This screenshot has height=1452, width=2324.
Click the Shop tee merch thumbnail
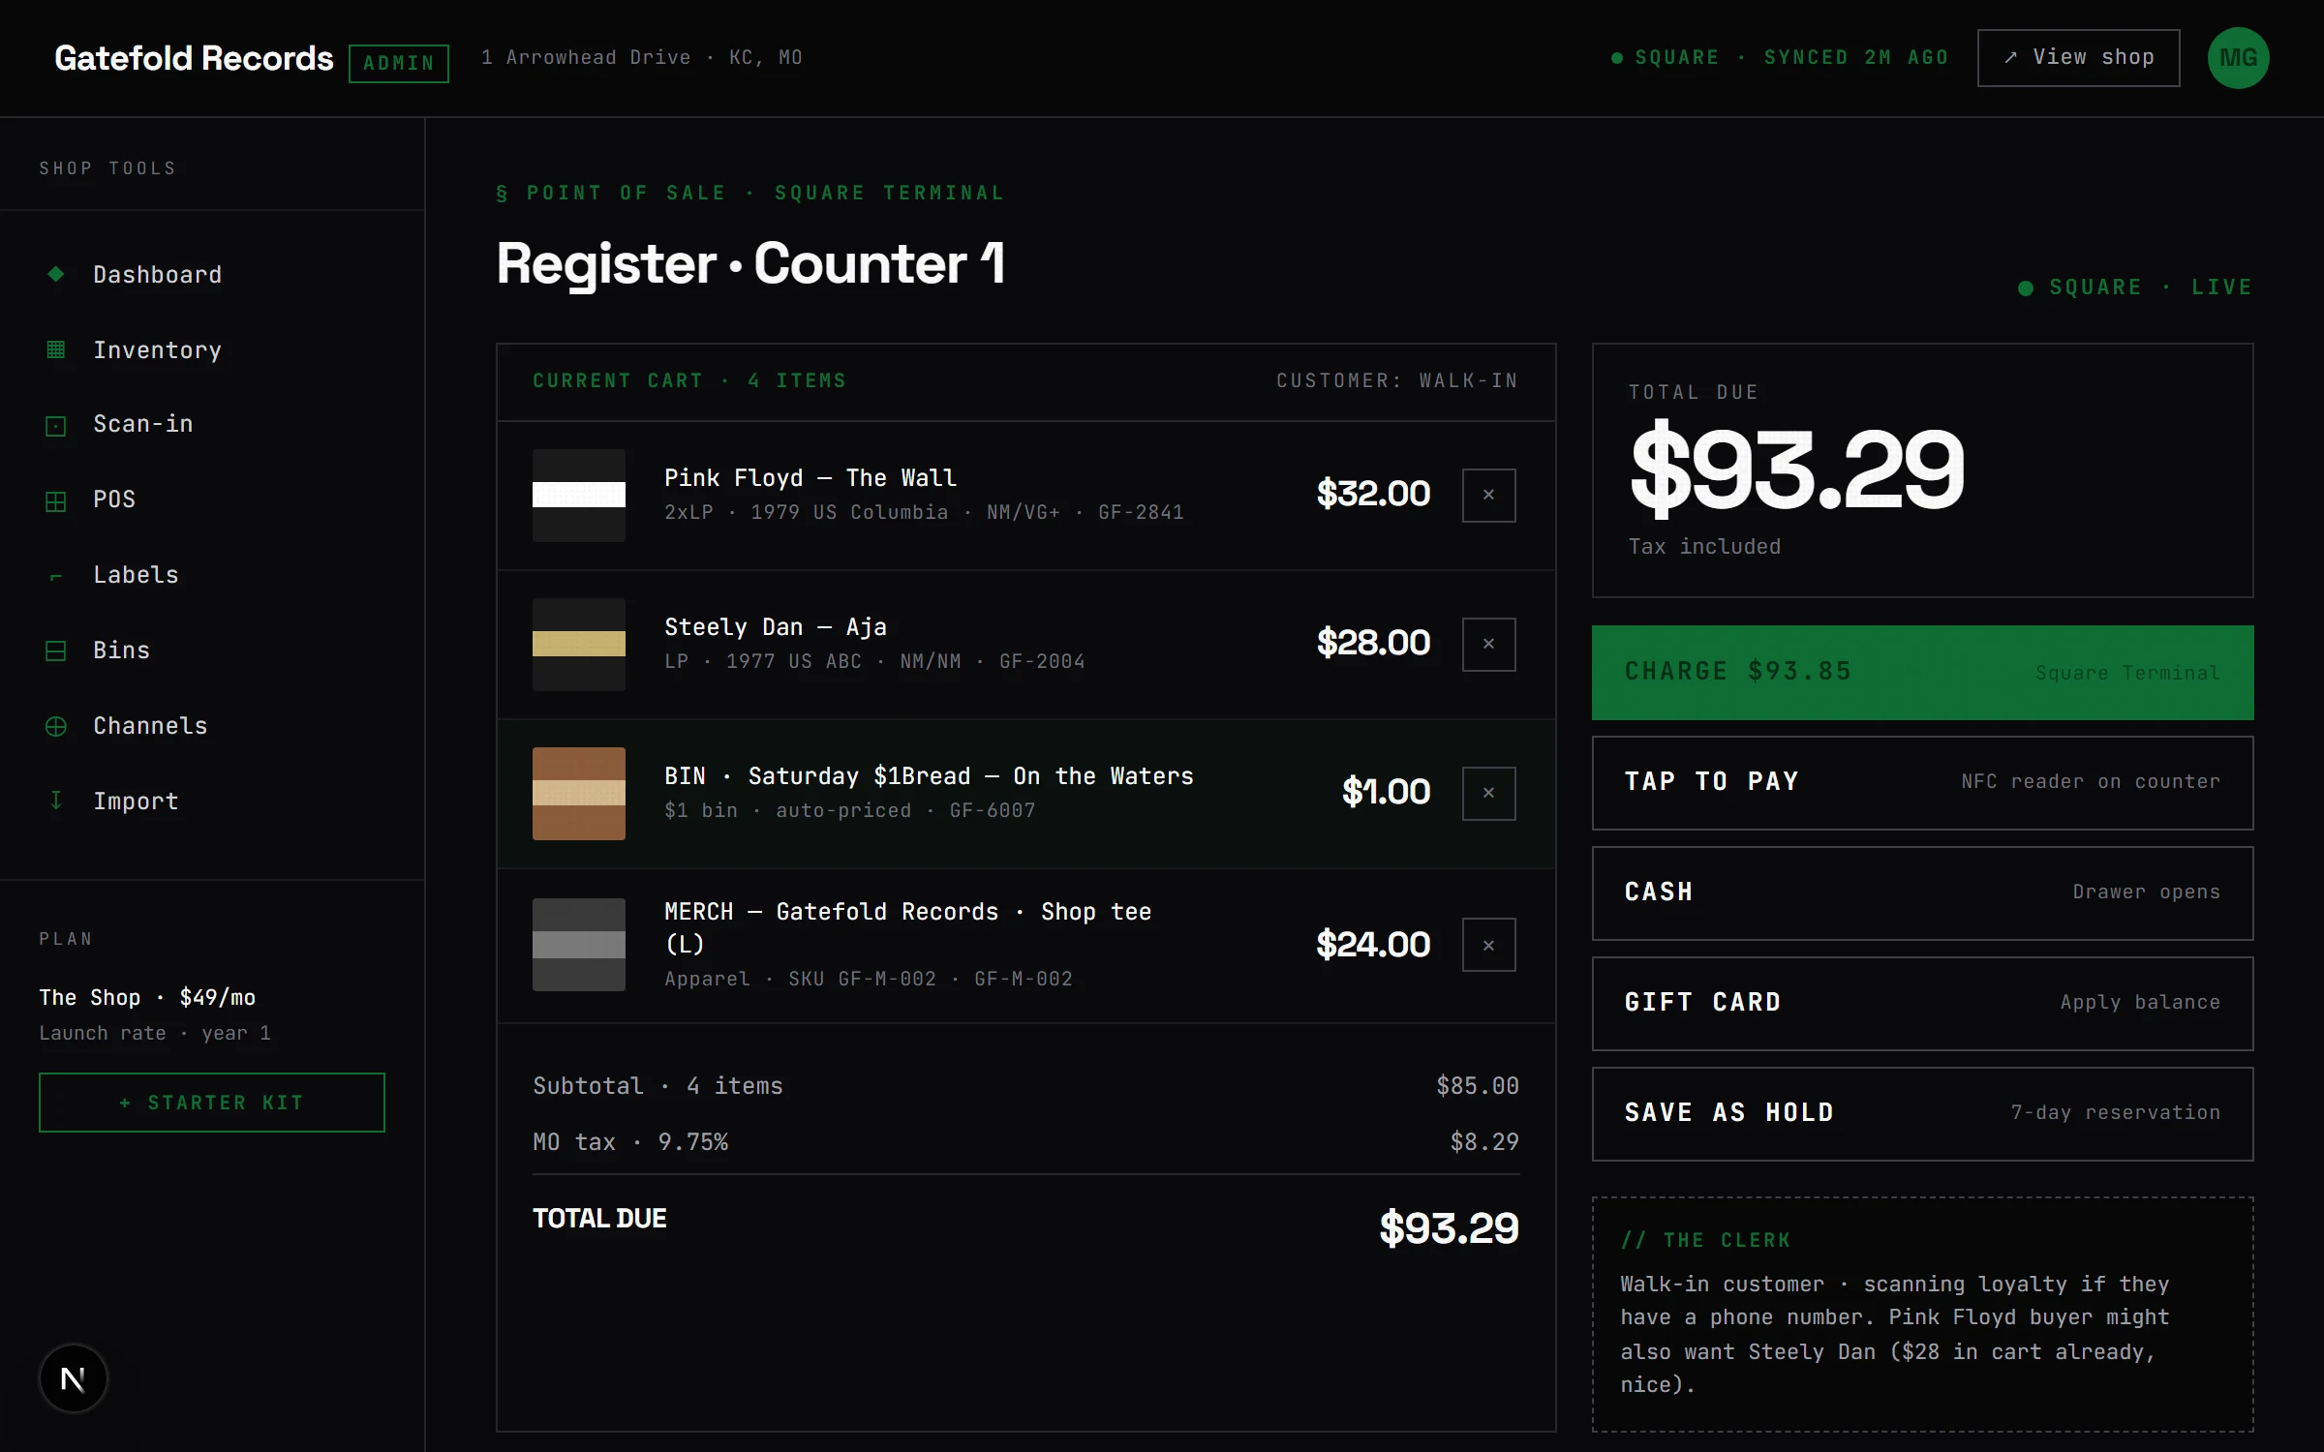pos(579,945)
